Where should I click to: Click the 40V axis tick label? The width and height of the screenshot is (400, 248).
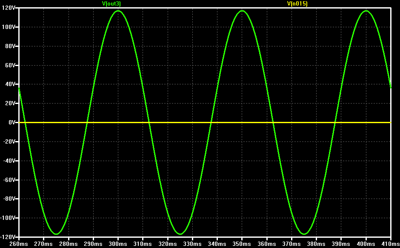[x=11, y=84]
